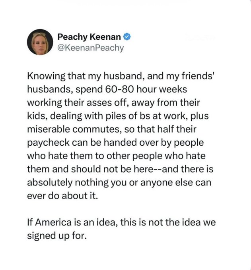This screenshot has width=251, height=270.
Task: Click the word "friends'" in the tweet
Action: pyautogui.click(x=196, y=75)
